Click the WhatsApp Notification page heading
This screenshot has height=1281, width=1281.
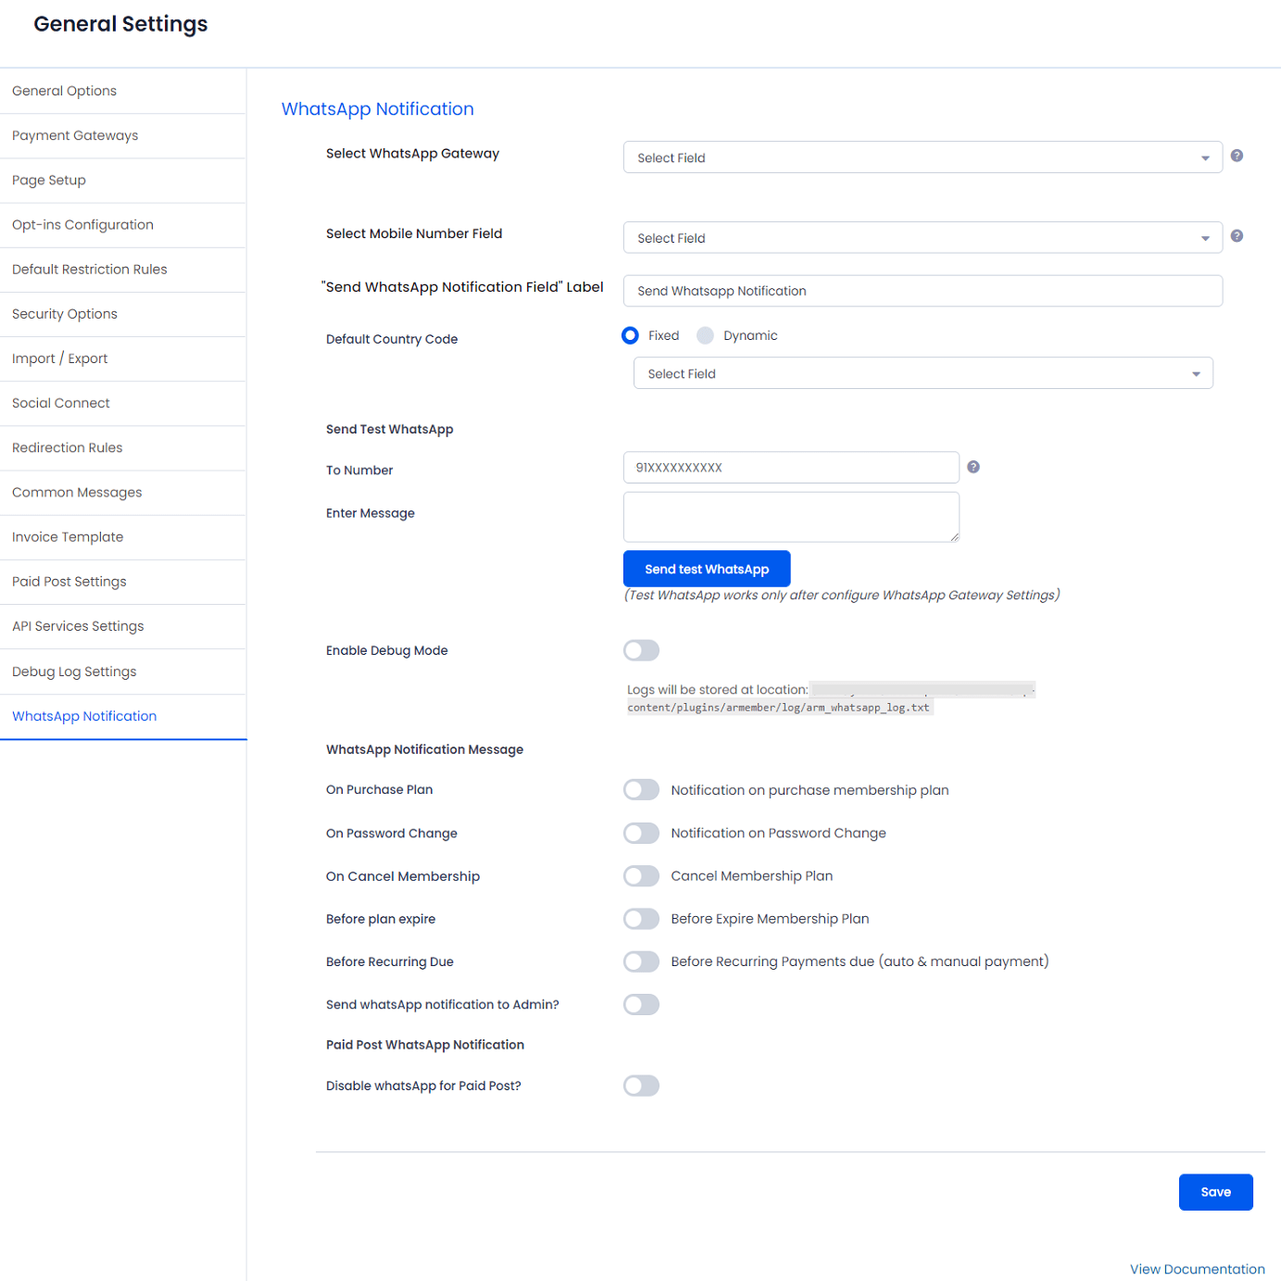tap(378, 108)
